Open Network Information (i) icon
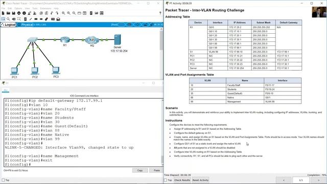 [x=24, y=13]
